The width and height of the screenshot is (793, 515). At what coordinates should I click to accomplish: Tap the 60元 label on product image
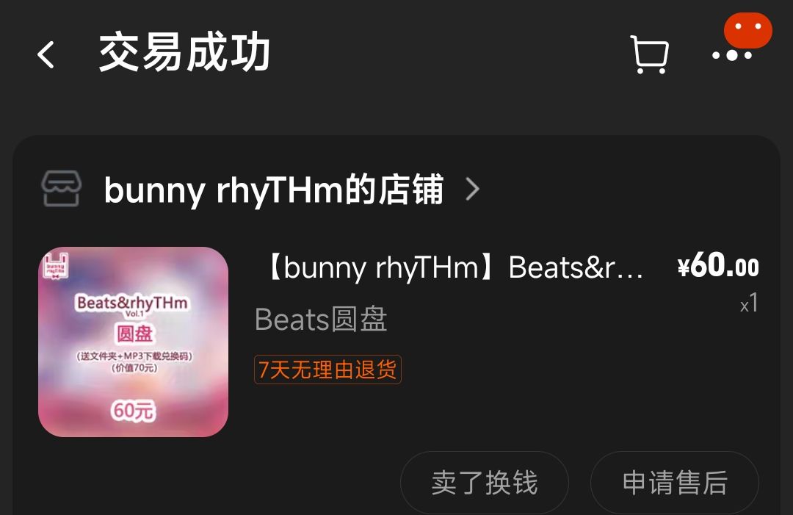tap(134, 410)
